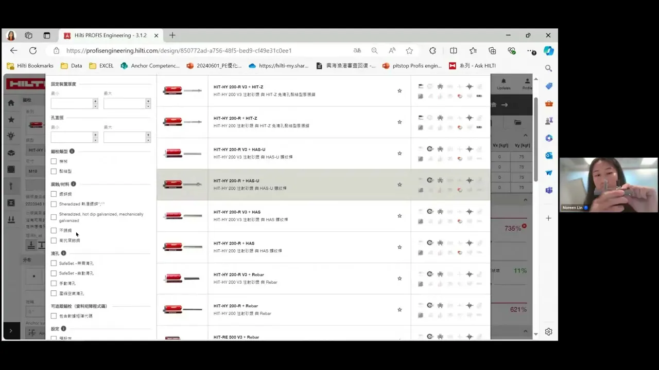Select HIT-HY 200-R V3 + HIT-Z product name
The height and width of the screenshot is (370, 659).
coord(238,87)
